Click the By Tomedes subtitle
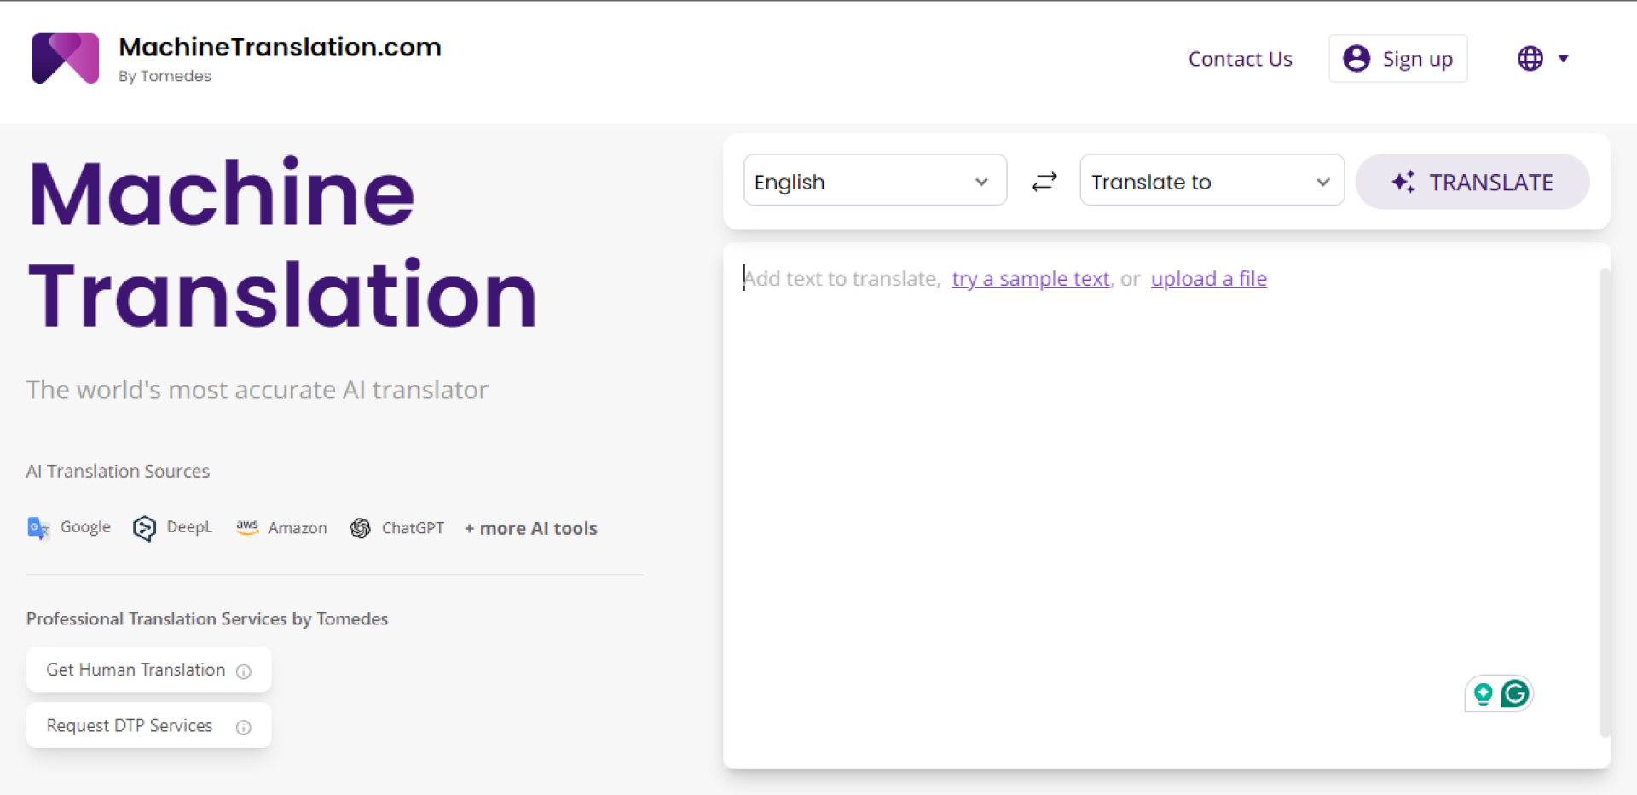 click(165, 76)
